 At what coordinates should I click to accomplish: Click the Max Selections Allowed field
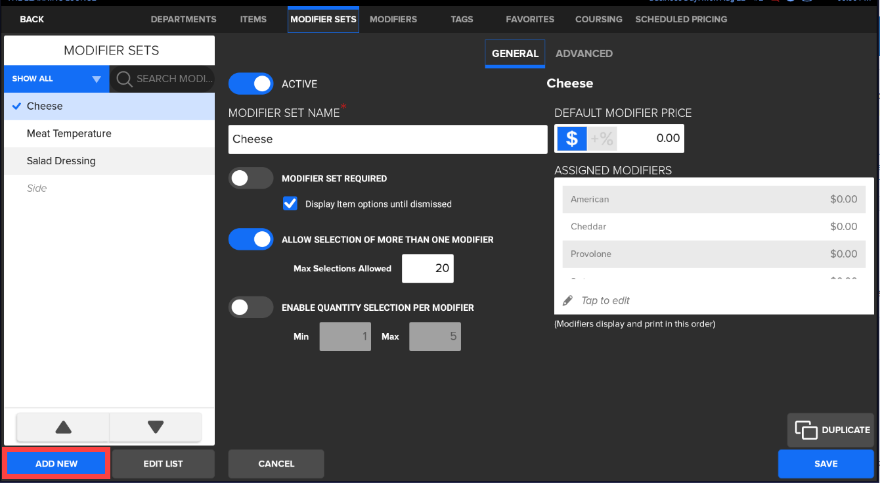click(x=428, y=269)
